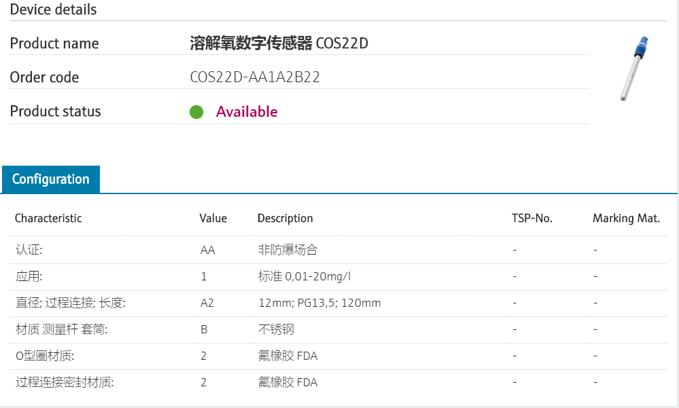Select the 认证 row with value AA

click(x=29, y=250)
